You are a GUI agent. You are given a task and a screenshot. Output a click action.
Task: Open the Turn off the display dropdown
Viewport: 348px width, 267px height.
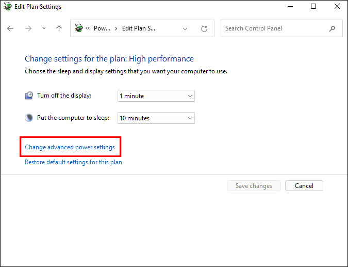[156, 96]
